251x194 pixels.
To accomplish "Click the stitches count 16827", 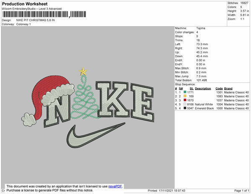I will coord(244,3).
